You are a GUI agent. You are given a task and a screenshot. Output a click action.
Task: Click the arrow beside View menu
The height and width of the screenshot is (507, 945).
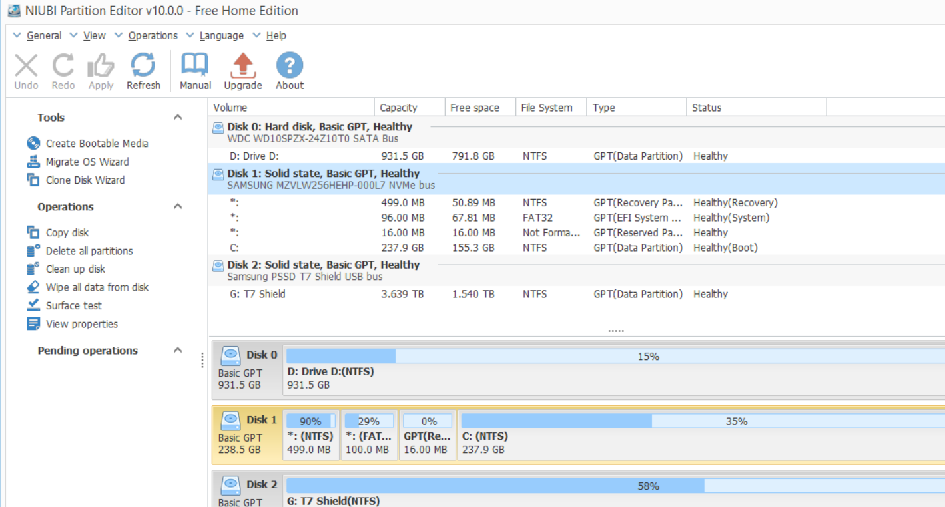point(74,35)
